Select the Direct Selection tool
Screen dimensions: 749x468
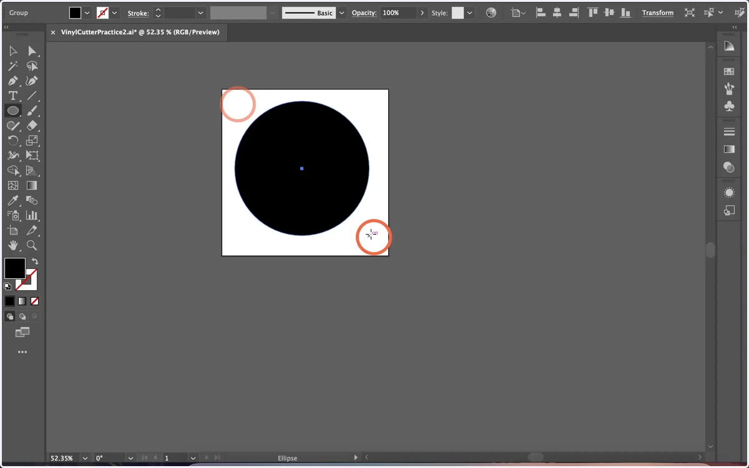click(x=32, y=51)
